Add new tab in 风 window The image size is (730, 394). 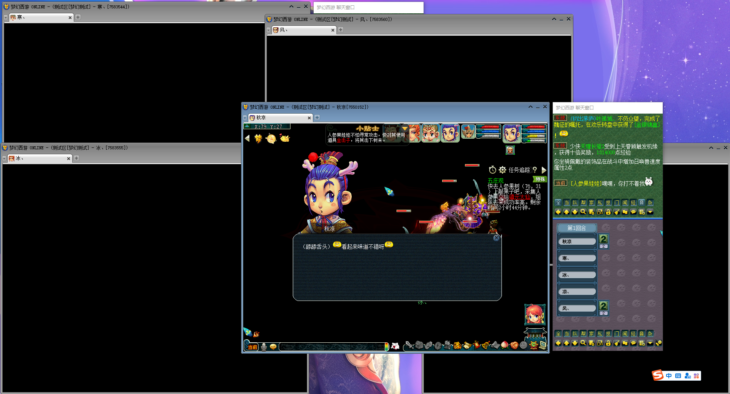[341, 30]
